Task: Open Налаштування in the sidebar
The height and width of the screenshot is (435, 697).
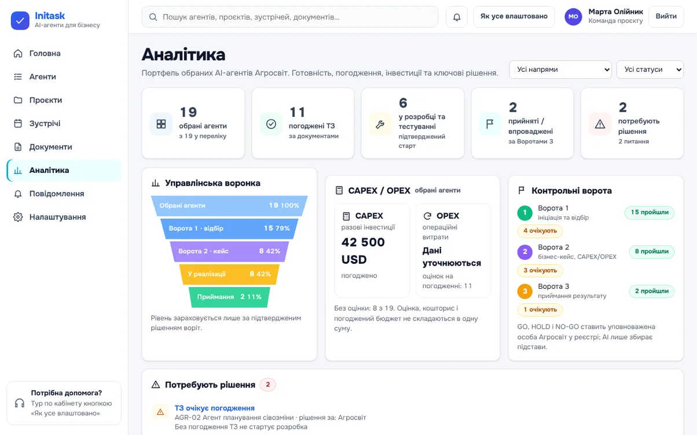Action: pyautogui.click(x=64, y=217)
